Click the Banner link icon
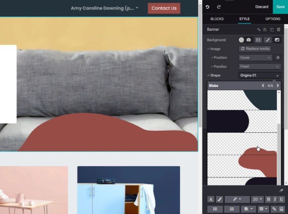The width and height of the screenshot is (288, 214). pyautogui.click(x=258, y=30)
